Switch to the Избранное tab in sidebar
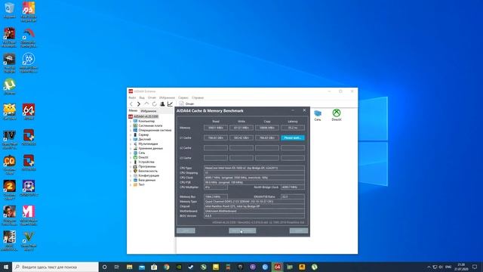This screenshot has height=272, width=483. click(x=149, y=111)
